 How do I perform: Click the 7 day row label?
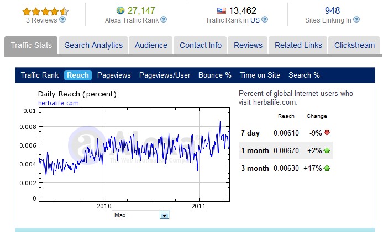250,133
